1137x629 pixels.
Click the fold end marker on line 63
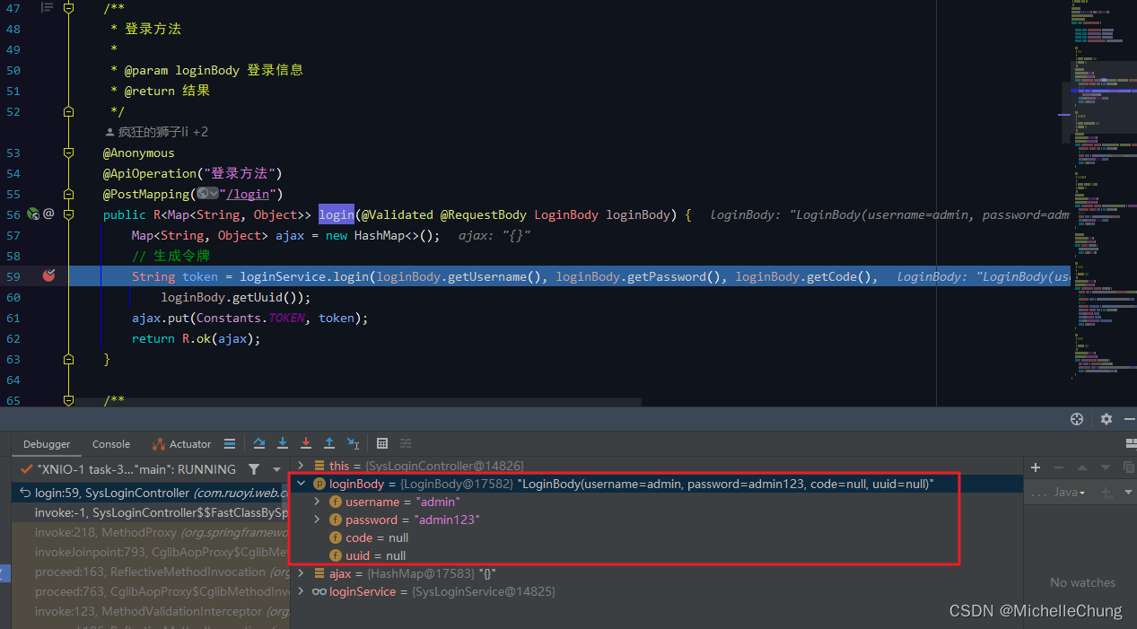click(x=69, y=359)
